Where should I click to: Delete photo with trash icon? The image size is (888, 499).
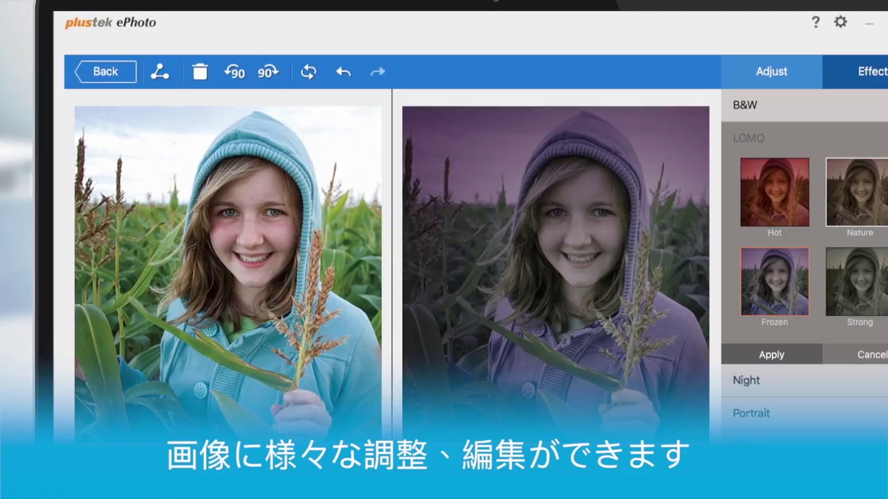coord(200,71)
